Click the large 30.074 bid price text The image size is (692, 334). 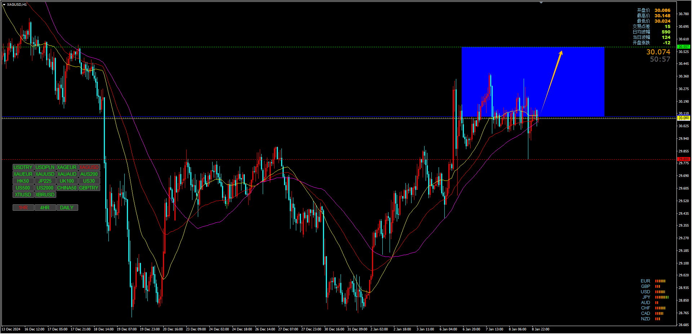(658, 52)
